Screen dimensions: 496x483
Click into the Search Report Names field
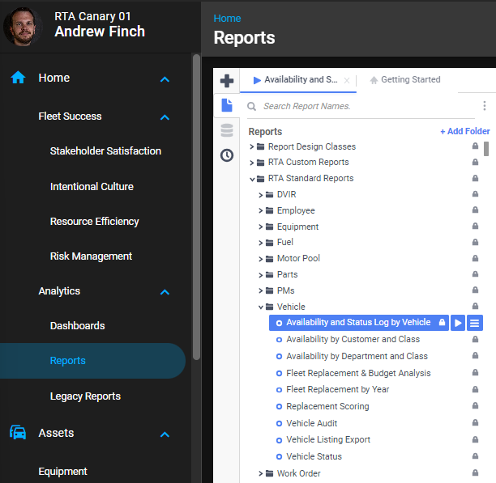[365, 106]
